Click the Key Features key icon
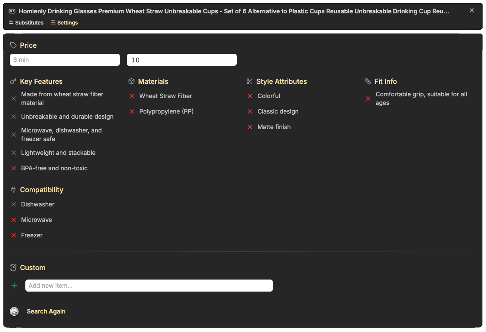486x332 pixels. click(x=13, y=82)
